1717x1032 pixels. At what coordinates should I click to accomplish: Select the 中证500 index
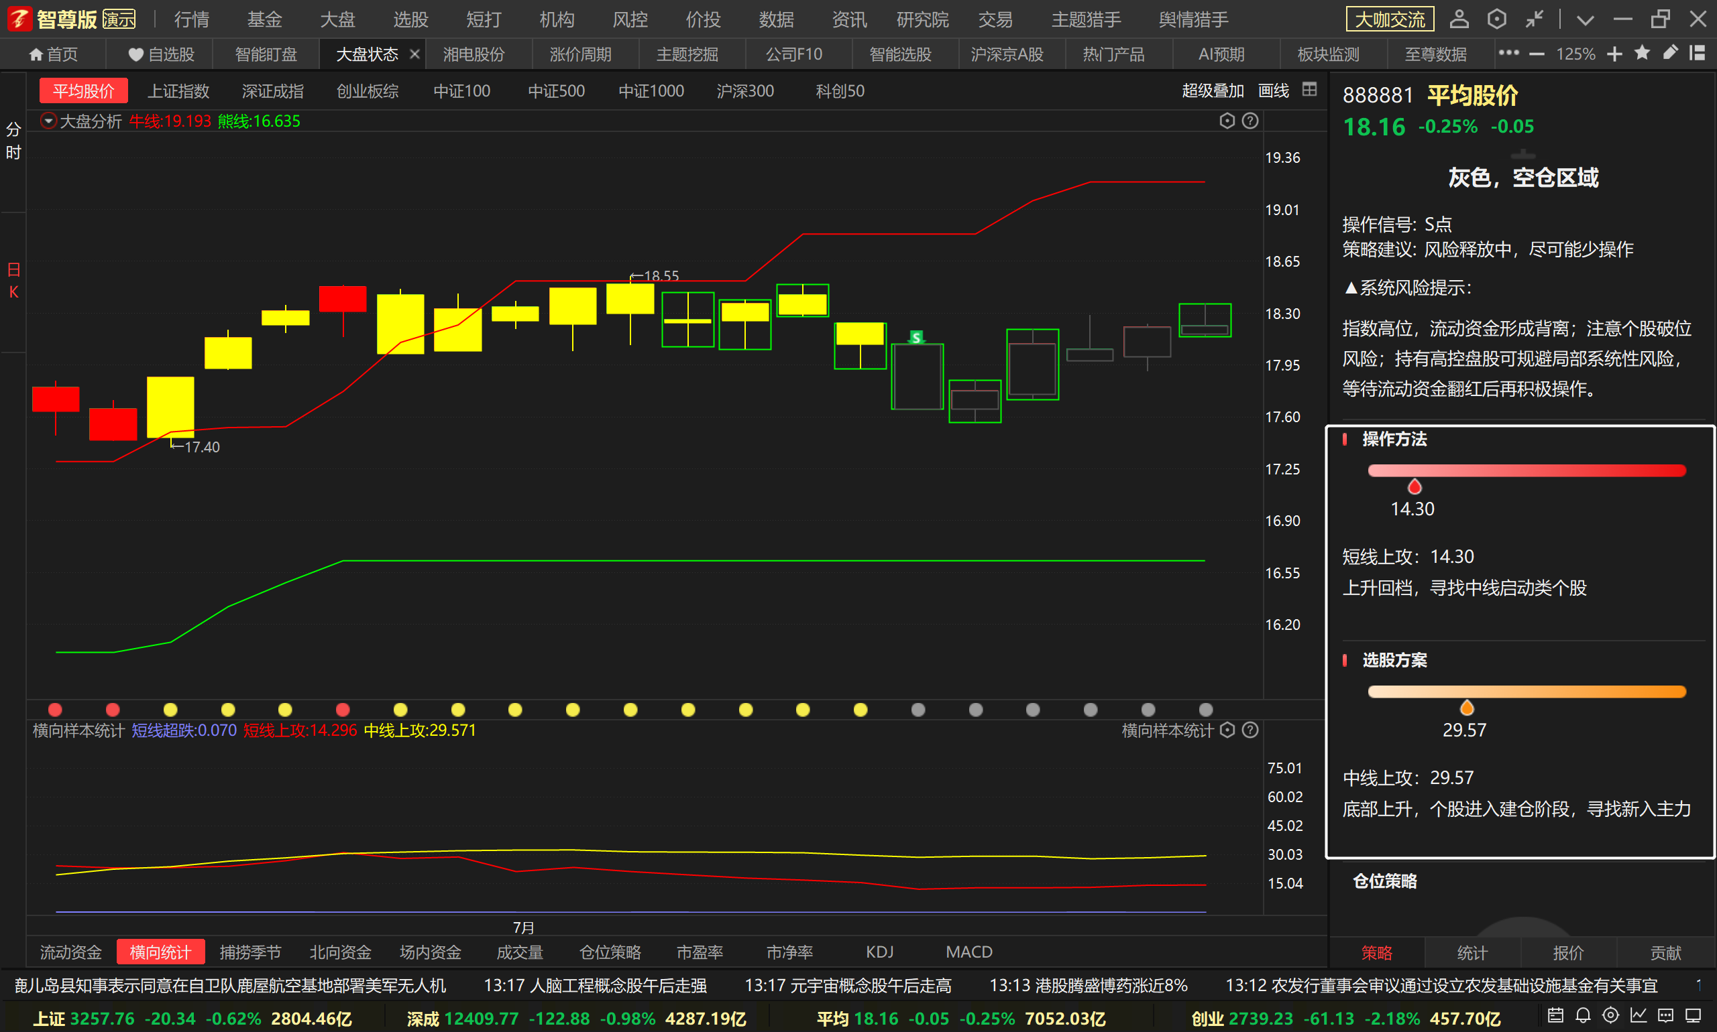tap(556, 91)
